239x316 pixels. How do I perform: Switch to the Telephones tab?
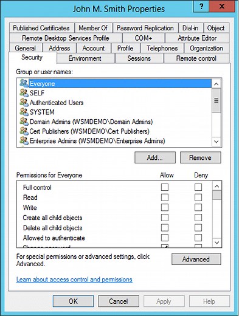coord(162,48)
